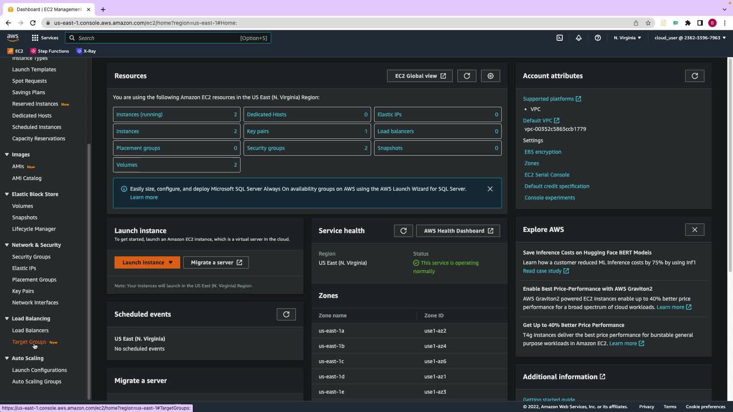Close the Explore AWS panel
The width and height of the screenshot is (733, 412).
[x=694, y=230]
